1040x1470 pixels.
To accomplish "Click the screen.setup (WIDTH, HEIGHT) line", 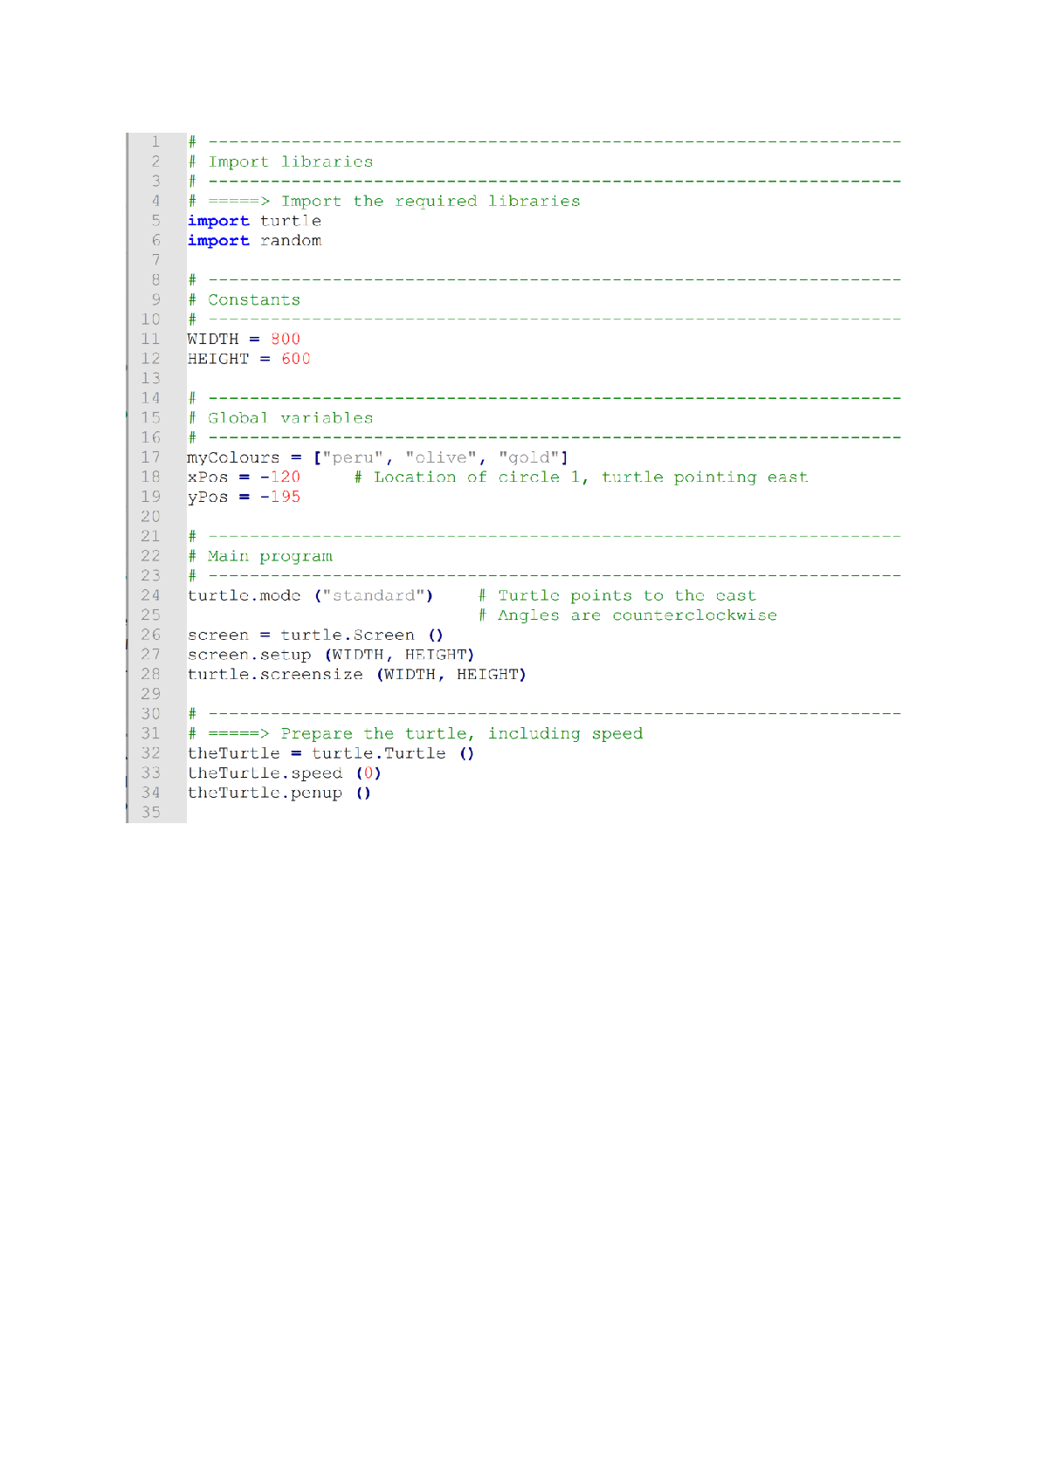I will point(331,655).
